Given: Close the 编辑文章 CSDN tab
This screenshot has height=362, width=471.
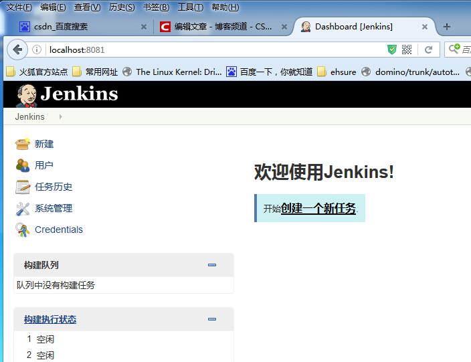Looking at the screenshot, I should 284,27.
